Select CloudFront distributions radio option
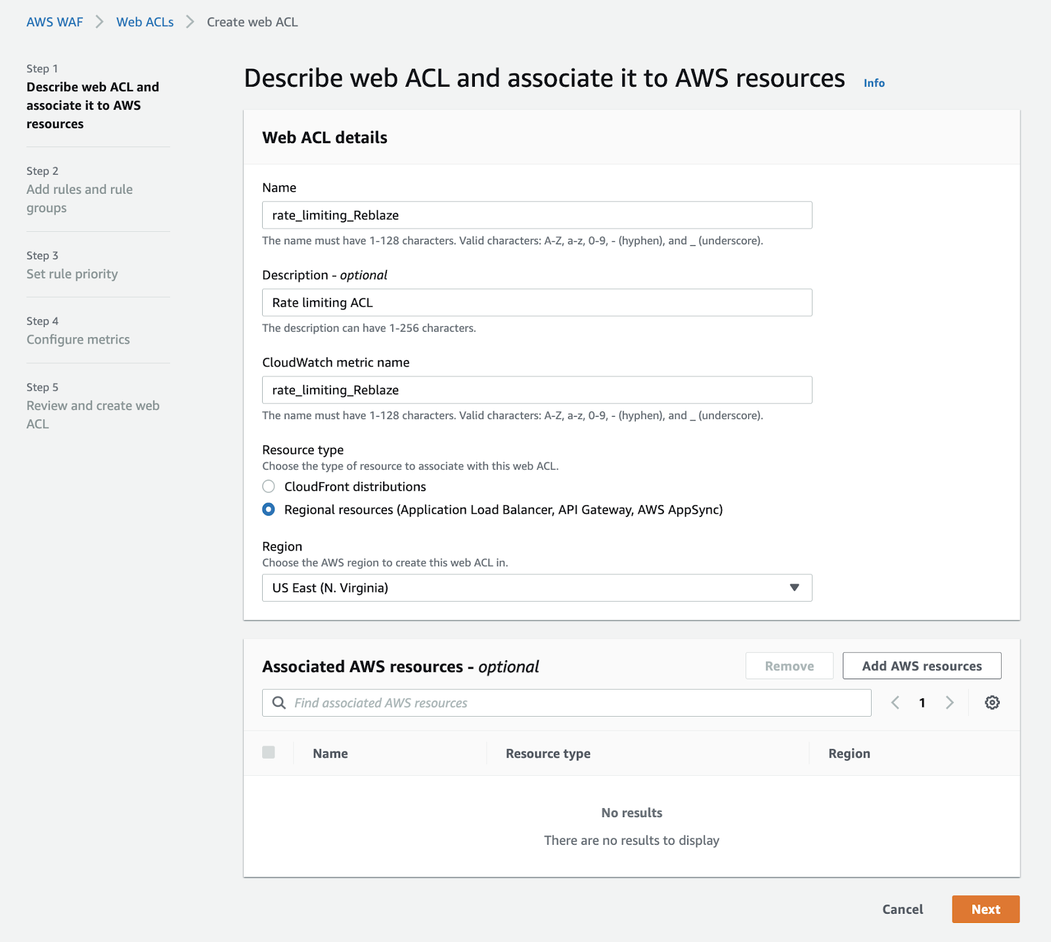Viewport: 1051px width, 942px height. point(269,487)
